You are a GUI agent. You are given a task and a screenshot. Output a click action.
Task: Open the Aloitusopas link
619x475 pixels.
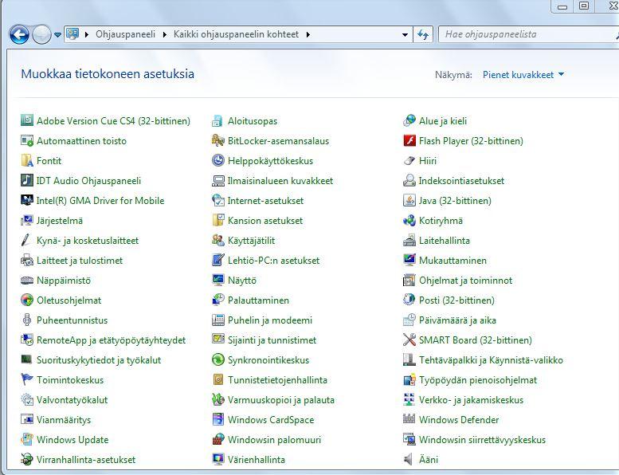pyautogui.click(x=253, y=120)
